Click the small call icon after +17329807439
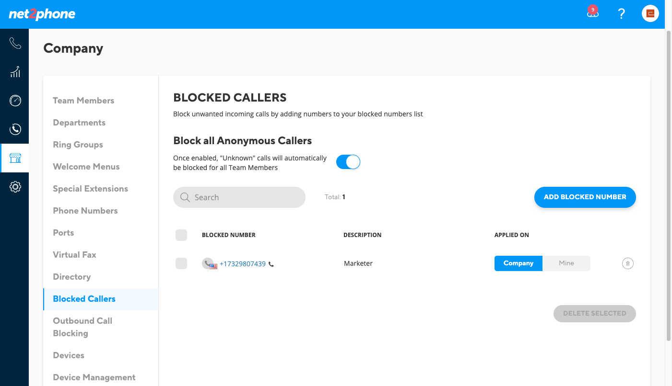This screenshot has width=672, height=386. tap(271, 264)
